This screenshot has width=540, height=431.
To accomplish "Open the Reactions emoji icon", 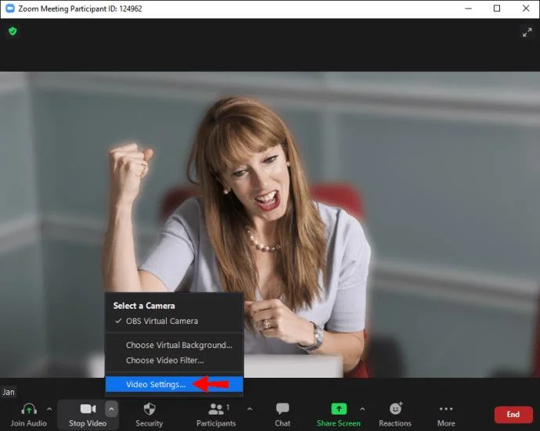I will [x=396, y=408].
